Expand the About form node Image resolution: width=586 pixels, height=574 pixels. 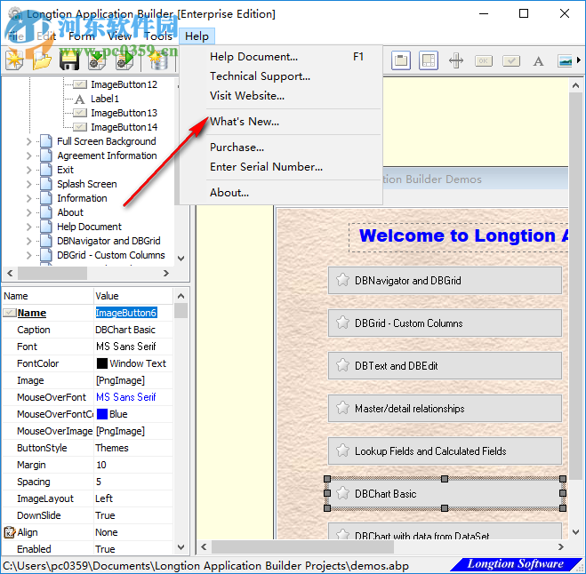coord(29,212)
